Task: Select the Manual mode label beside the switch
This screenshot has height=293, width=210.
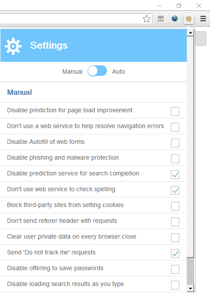Action: [x=72, y=71]
